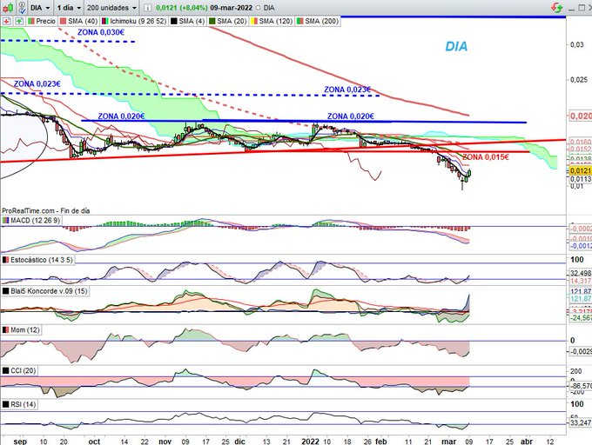Click the green 0,0121 (+8,04%) quote text
This screenshot has height=445, width=592.
coord(182,8)
